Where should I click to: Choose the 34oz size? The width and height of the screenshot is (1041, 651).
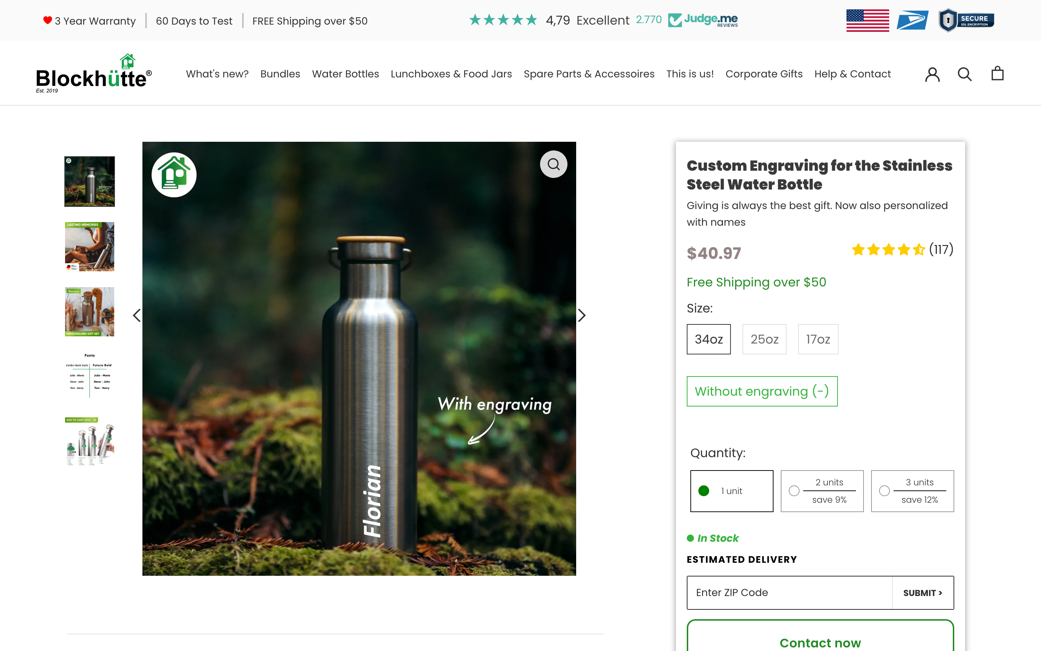(x=708, y=339)
